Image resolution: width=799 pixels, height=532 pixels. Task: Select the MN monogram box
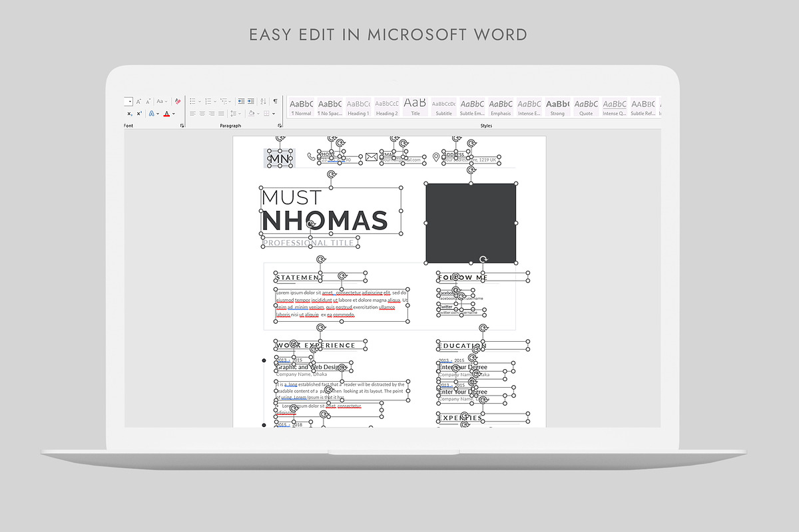[x=280, y=158]
